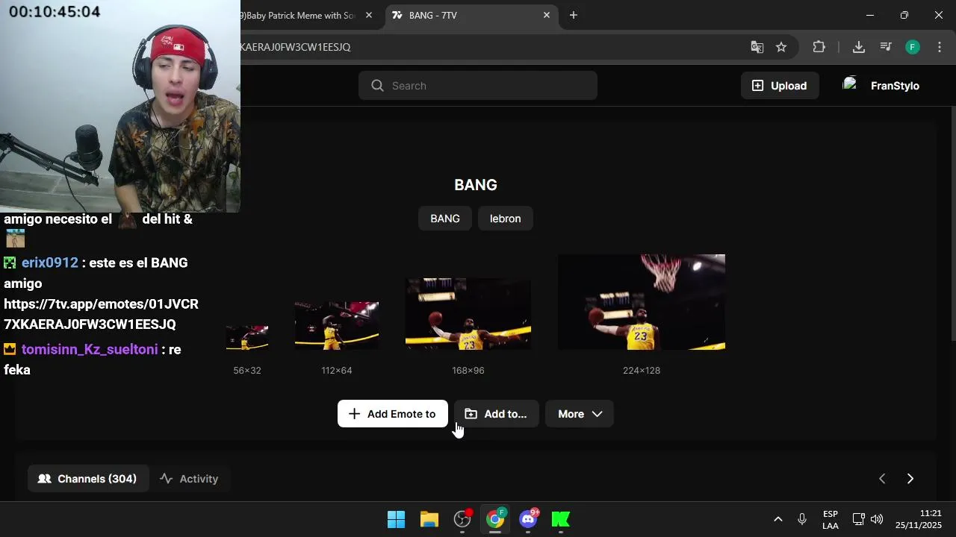This screenshot has width=956, height=537.
Task: Open the Chrome downloads icon
Action: pyautogui.click(x=859, y=47)
